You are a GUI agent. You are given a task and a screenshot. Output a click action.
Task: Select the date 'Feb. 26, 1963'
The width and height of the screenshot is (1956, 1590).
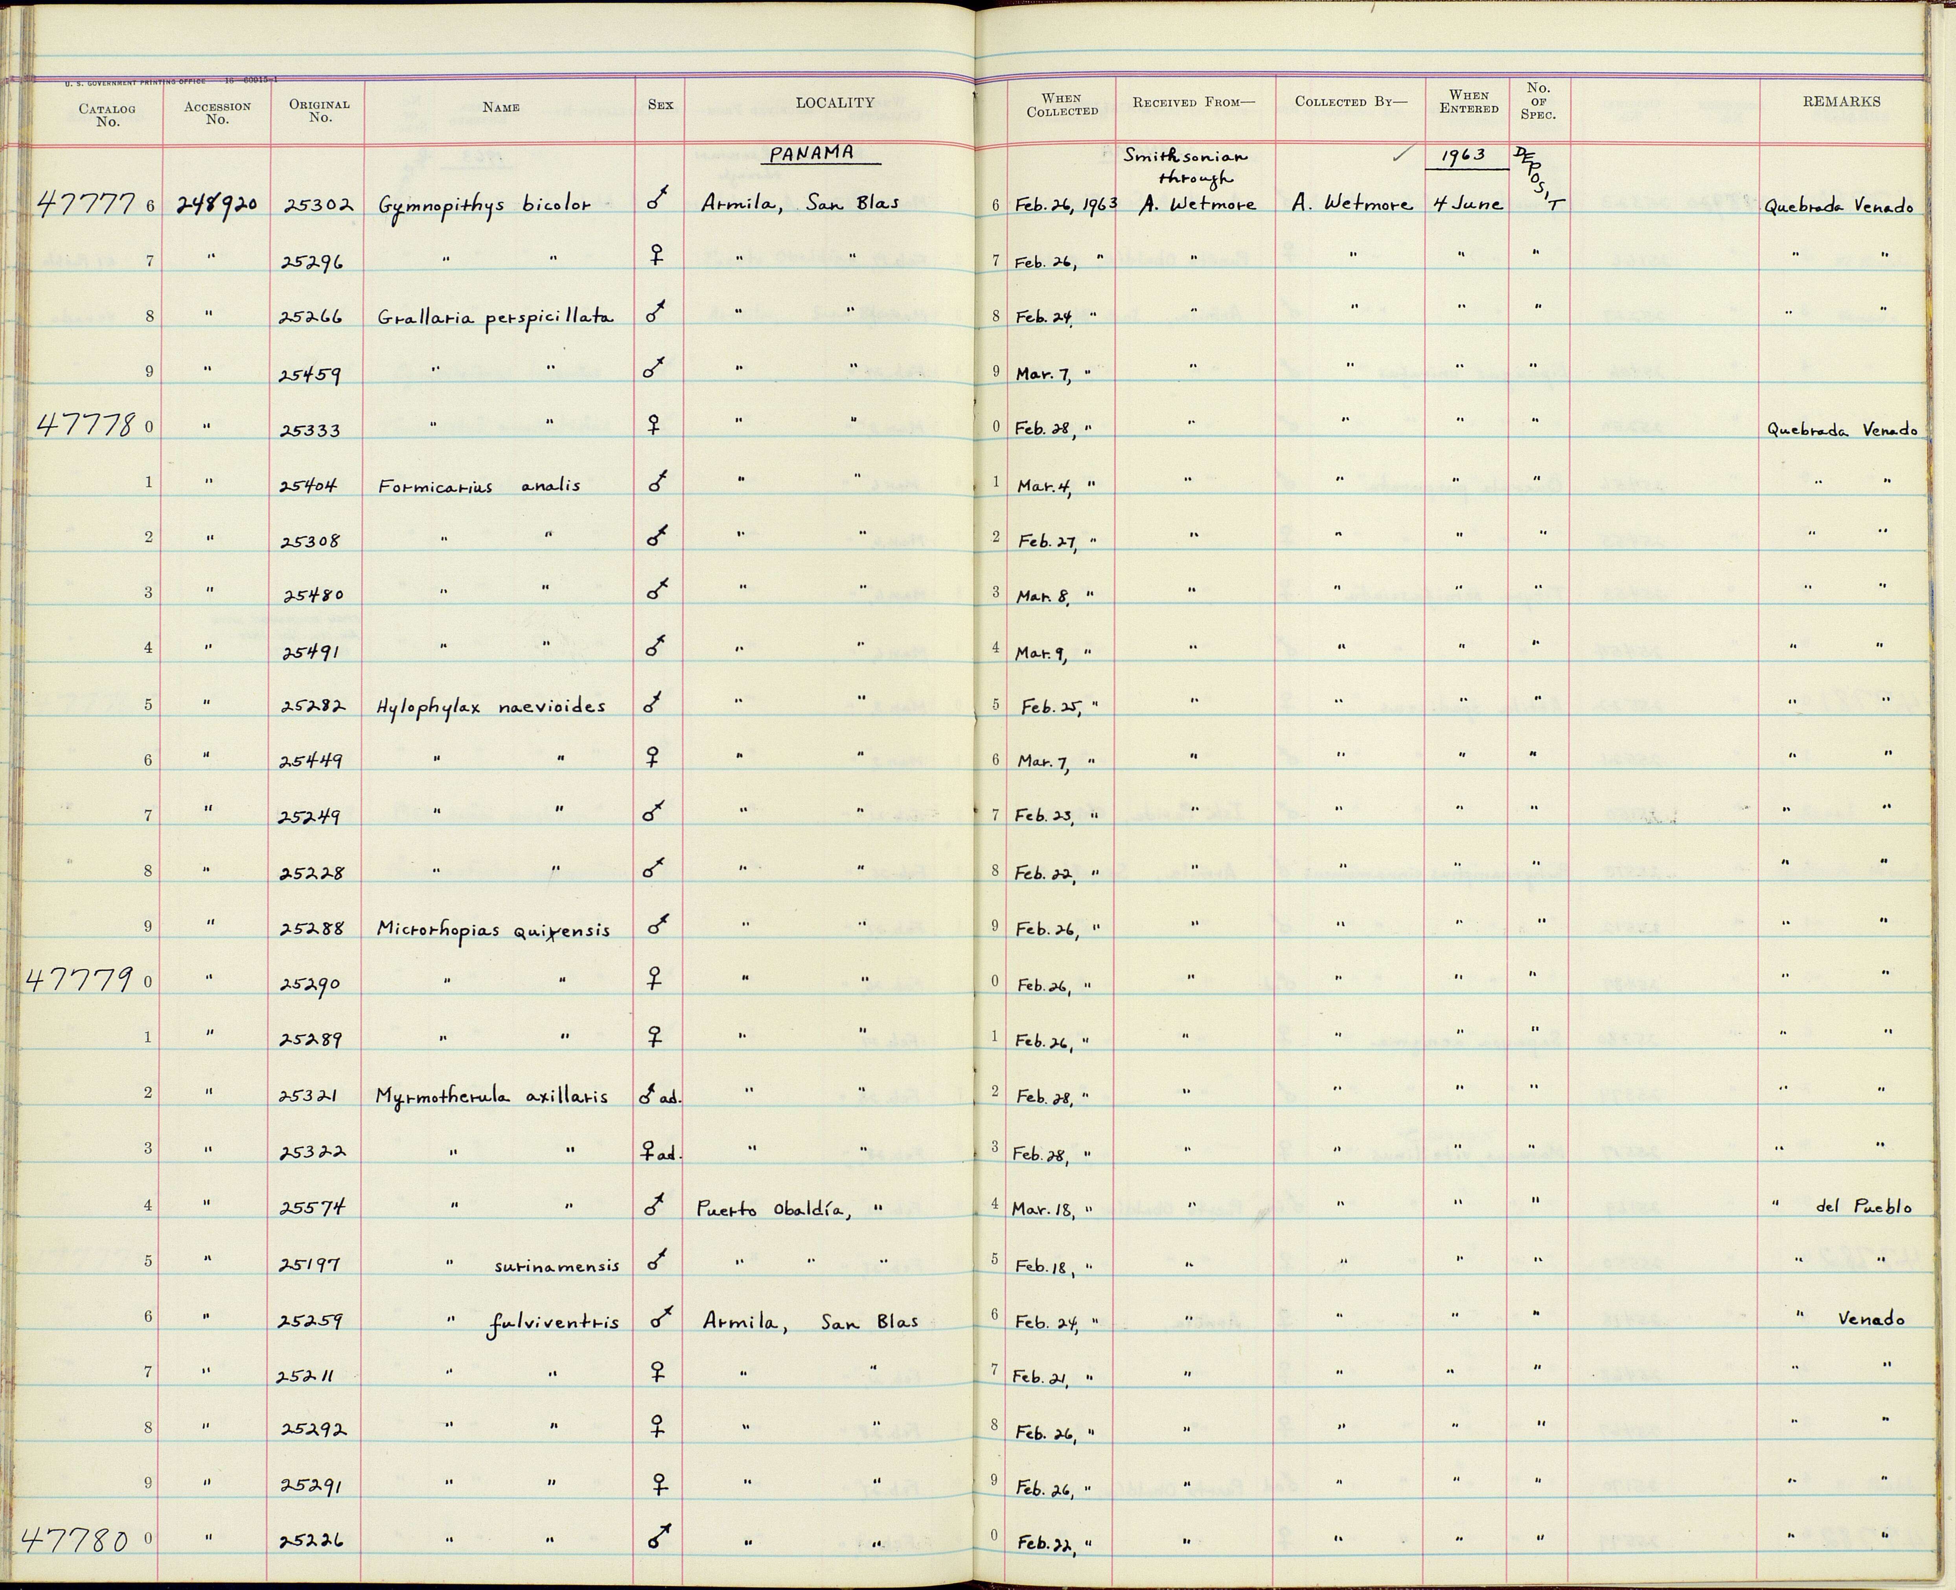click(1066, 204)
